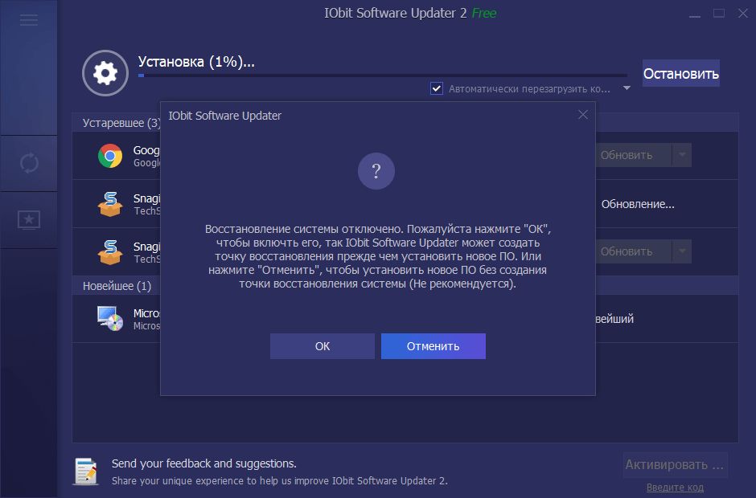
Task: Click Send your feedback and suggestions text
Action: (204, 463)
